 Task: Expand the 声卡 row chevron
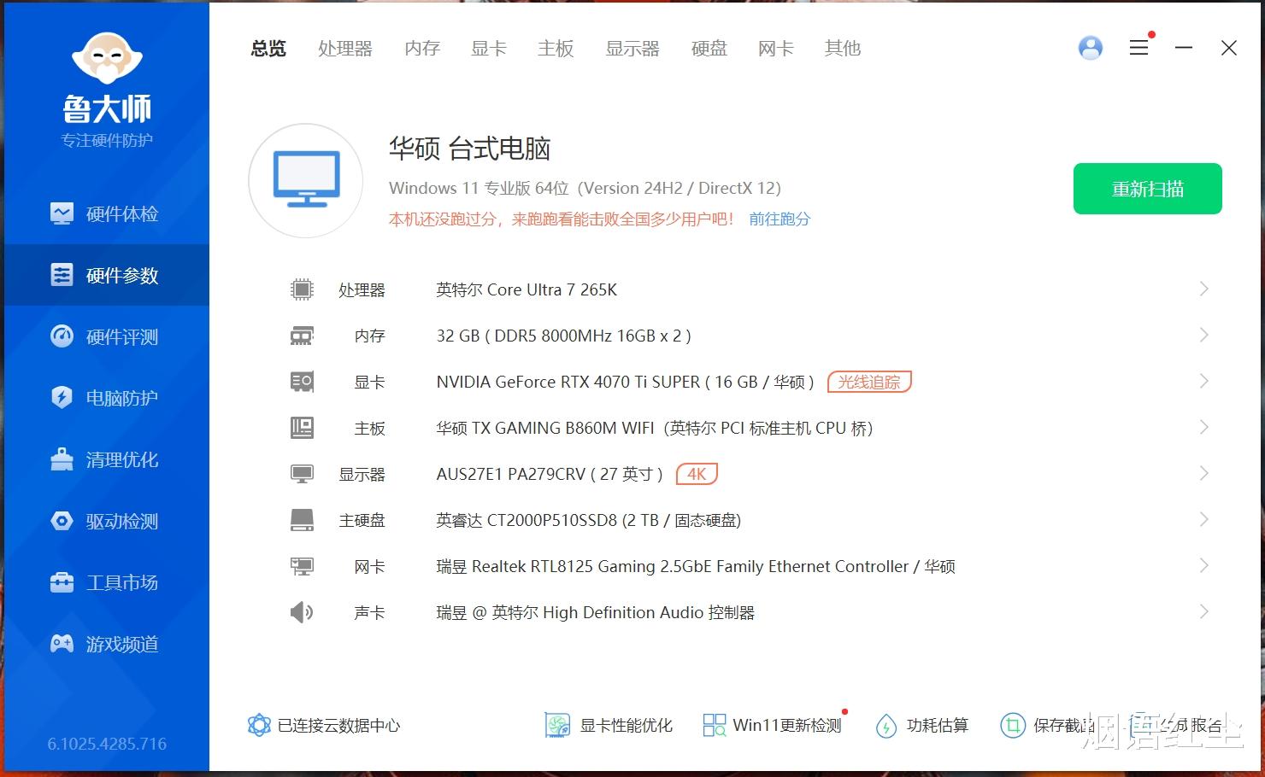[x=1203, y=611]
